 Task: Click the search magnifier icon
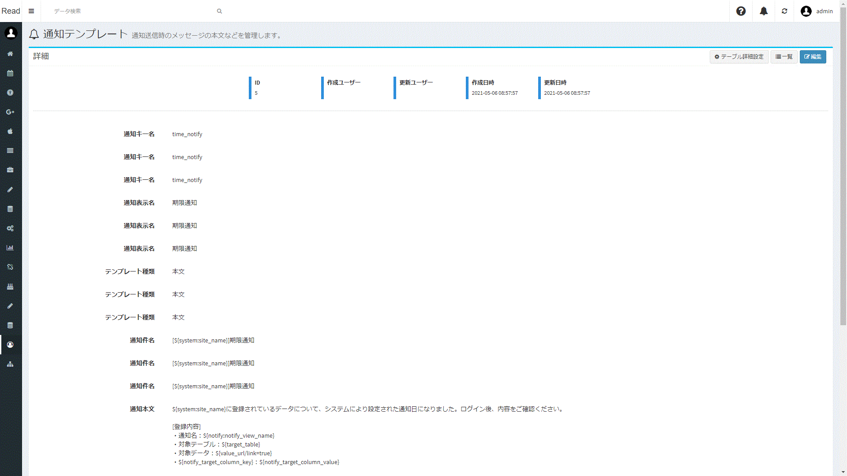click(x=219, y=11)
